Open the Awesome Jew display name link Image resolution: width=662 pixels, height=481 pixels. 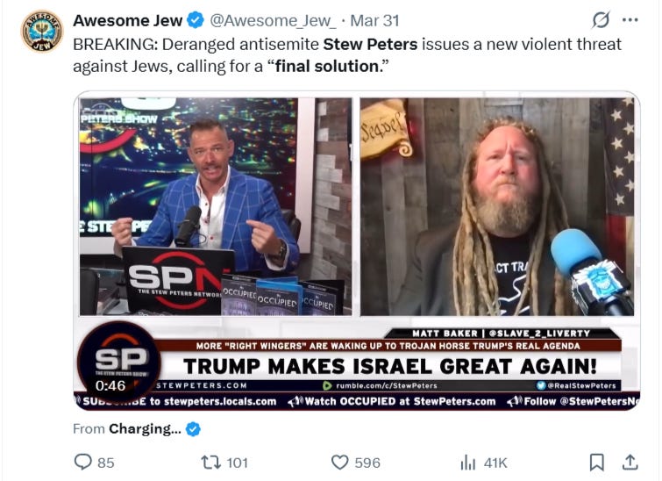coord(127,20)
